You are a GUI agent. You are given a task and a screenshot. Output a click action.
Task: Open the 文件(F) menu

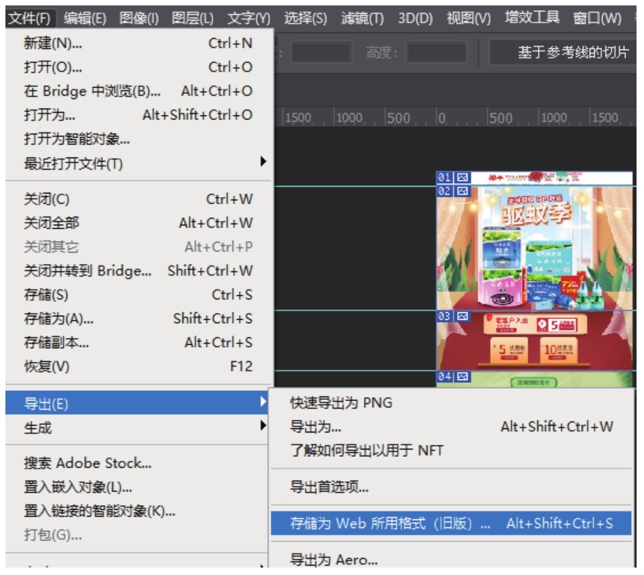click(x=30, y=18)
